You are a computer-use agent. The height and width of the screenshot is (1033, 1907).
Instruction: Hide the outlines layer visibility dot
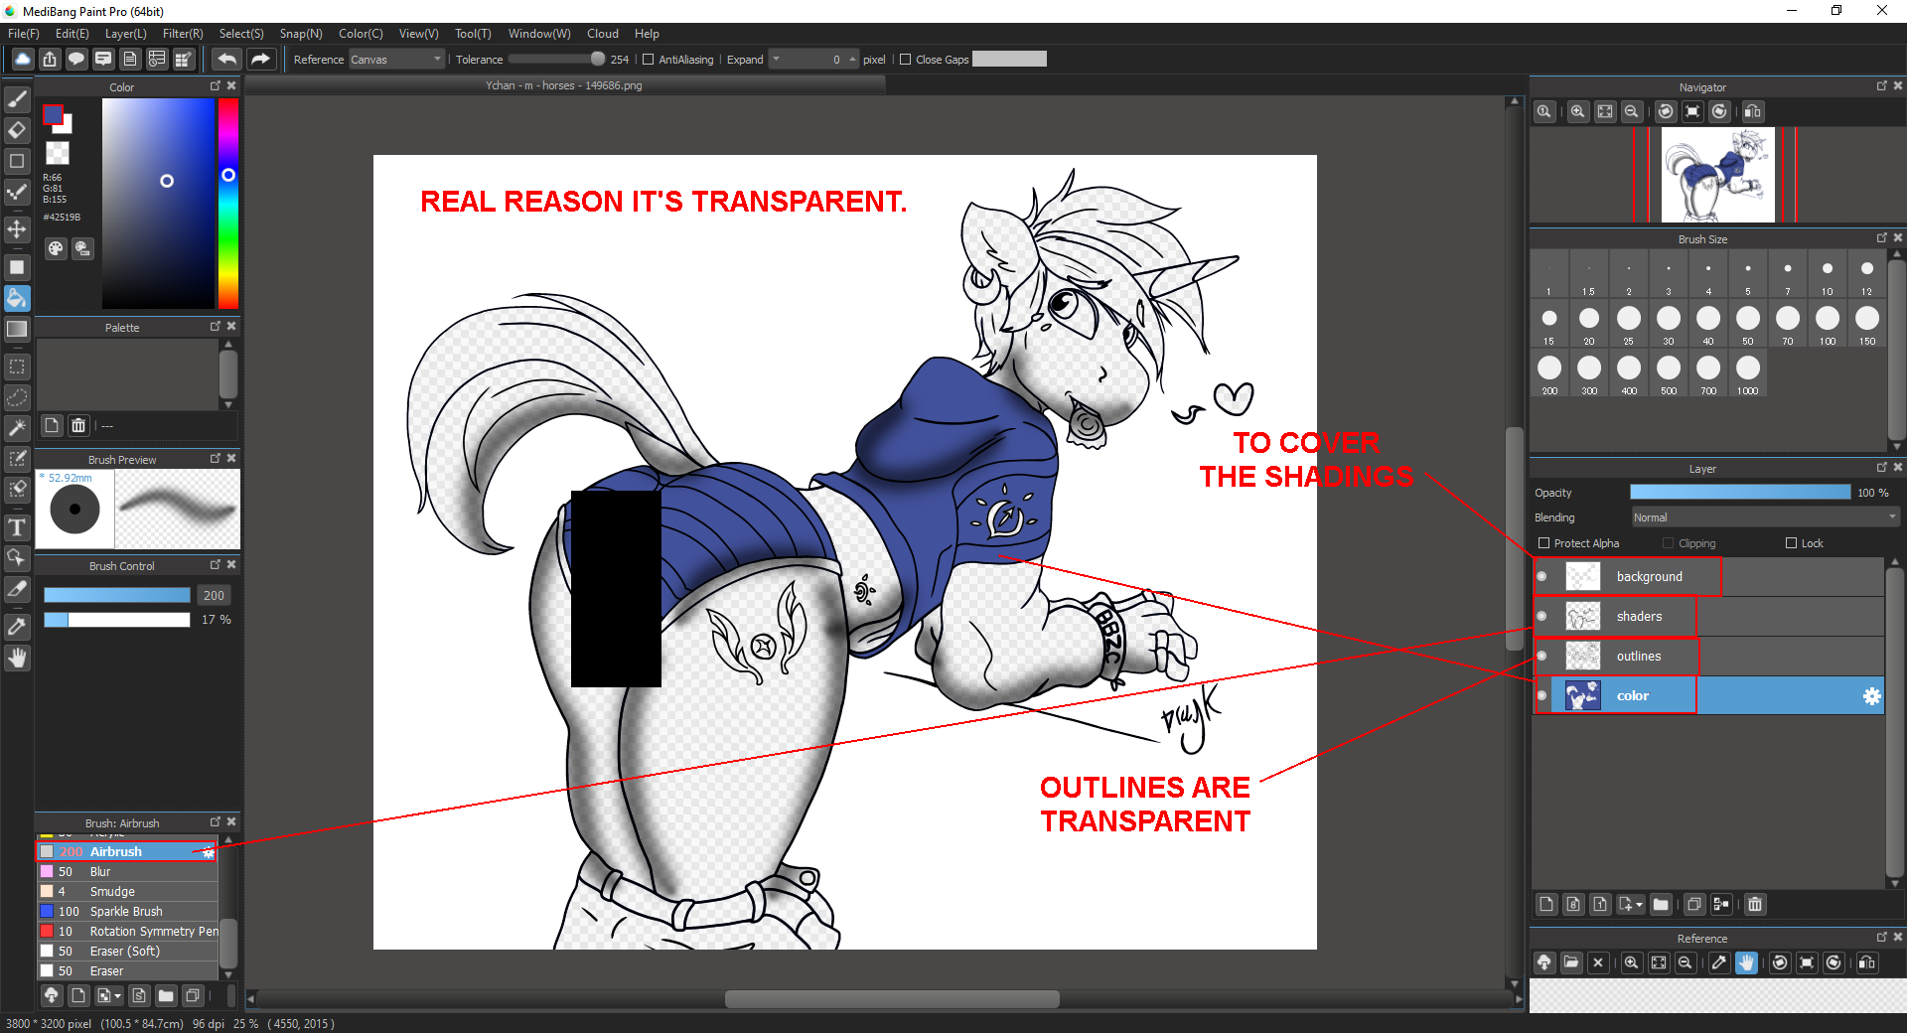tap(1541, 656)
